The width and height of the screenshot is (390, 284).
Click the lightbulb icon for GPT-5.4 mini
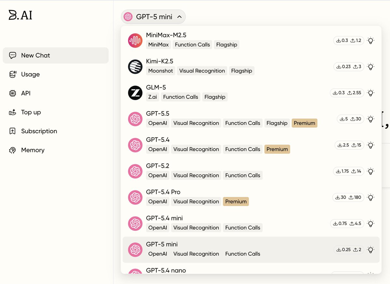370,224
